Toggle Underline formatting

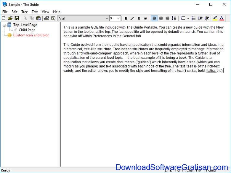coord(139,18)
